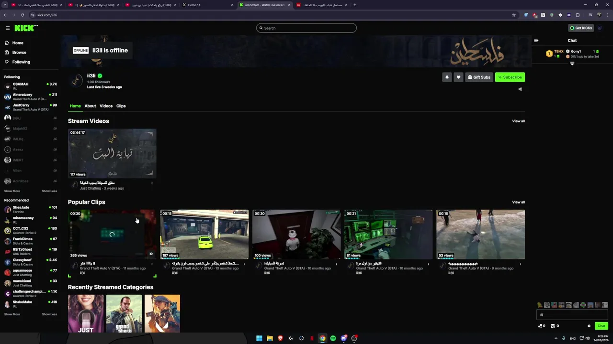
Task: Open options for the 265 views clip
Action: point(152,264)
